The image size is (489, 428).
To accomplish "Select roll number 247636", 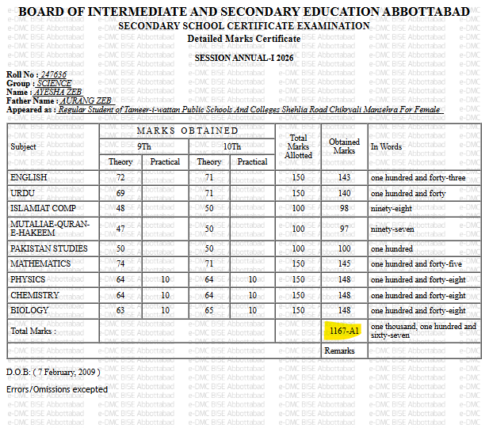I will pyautogui.click(x=54, y=74).
